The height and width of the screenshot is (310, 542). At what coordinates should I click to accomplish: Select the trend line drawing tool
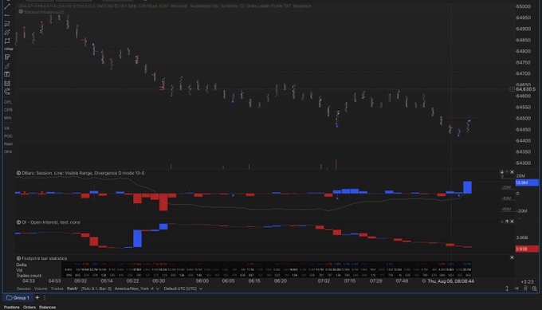pyautogui.click(x=7, y=7)
